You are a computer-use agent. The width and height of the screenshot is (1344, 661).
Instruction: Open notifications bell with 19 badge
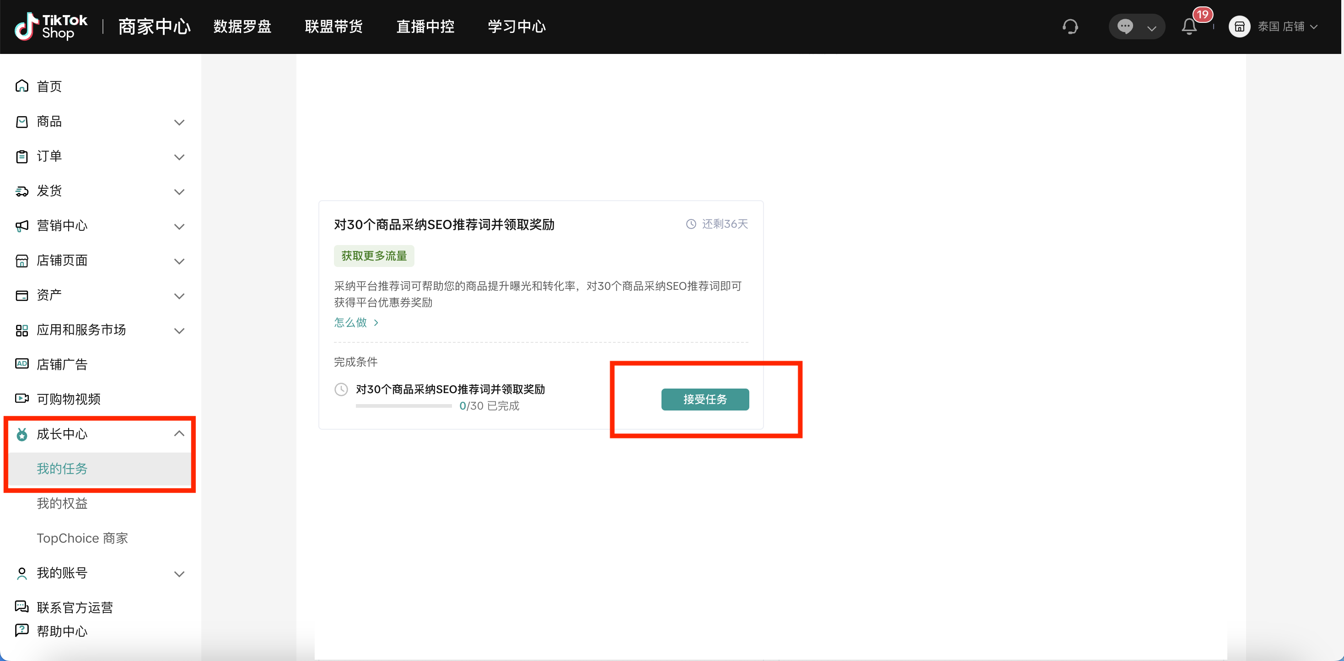[x=1189, y=27]
